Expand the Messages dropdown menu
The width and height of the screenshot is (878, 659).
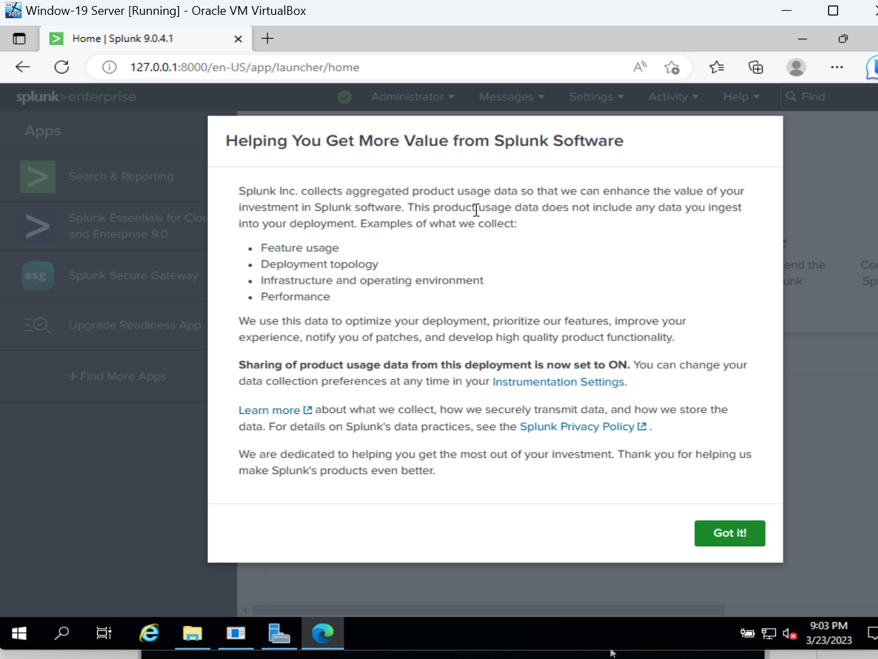click(511, 97)
